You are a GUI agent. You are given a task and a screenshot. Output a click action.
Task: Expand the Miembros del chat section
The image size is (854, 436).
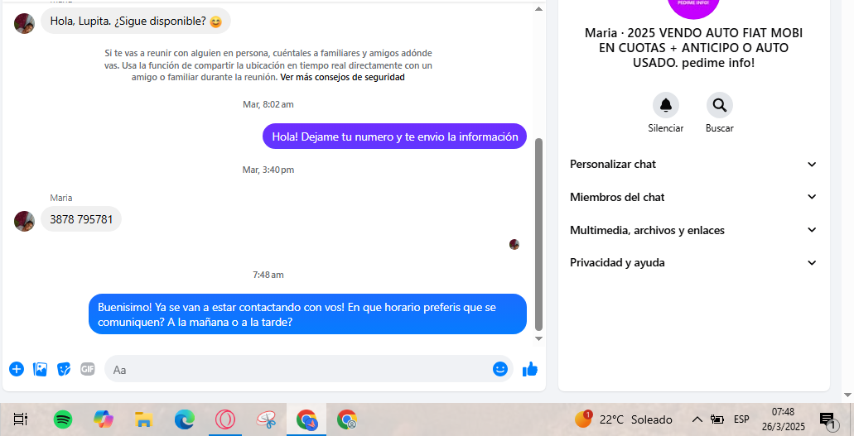tap(693, 197)
